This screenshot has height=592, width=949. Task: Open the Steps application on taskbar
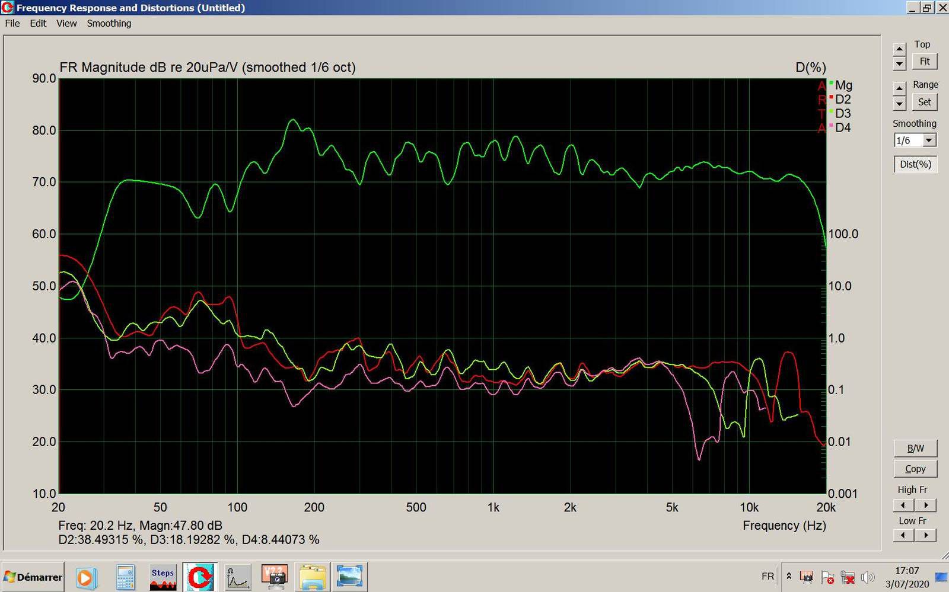[x=163, y=577]
